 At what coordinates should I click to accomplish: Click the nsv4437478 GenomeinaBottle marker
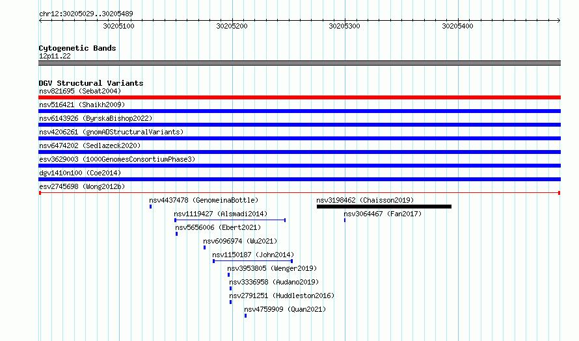[x=151, y=207]
